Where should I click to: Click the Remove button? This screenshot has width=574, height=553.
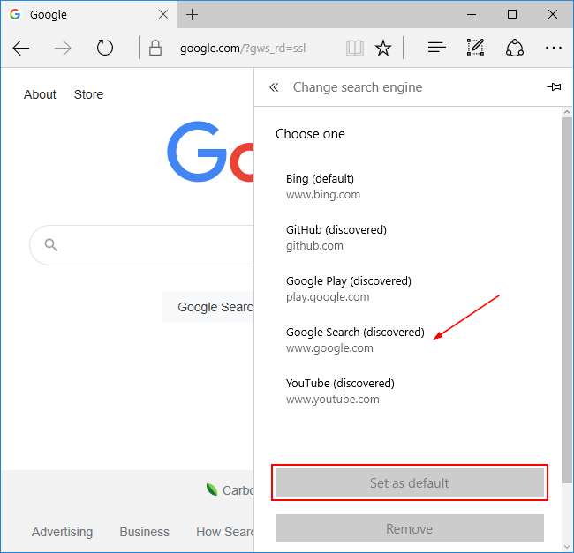pos(409,528)
